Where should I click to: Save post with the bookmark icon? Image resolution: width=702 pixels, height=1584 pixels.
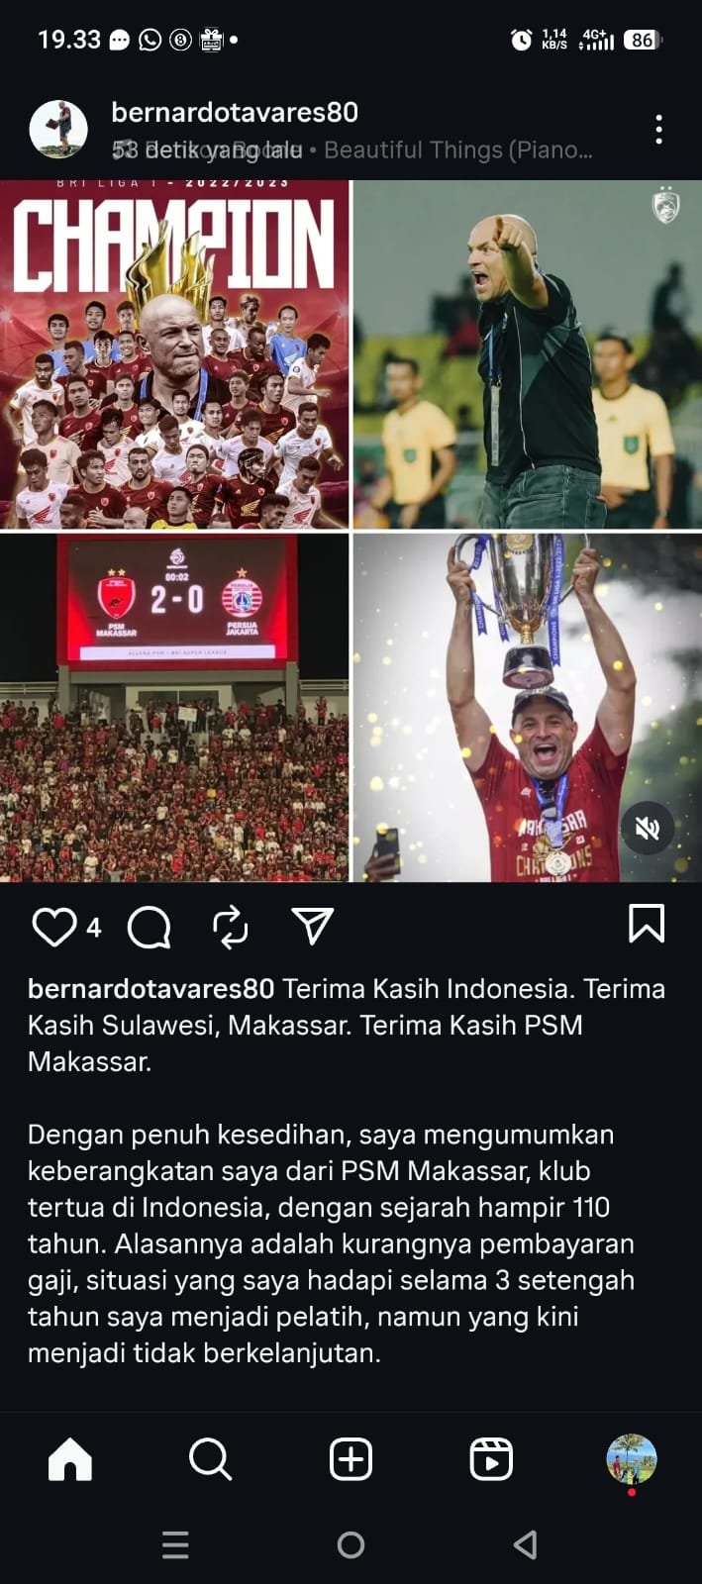click(x=647, y=925)
